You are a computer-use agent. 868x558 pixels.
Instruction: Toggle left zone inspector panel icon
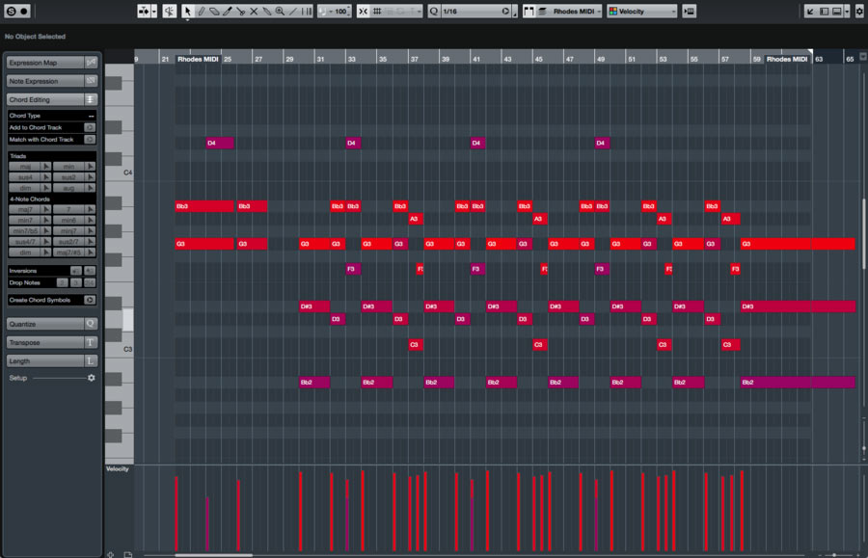[825, 11]
